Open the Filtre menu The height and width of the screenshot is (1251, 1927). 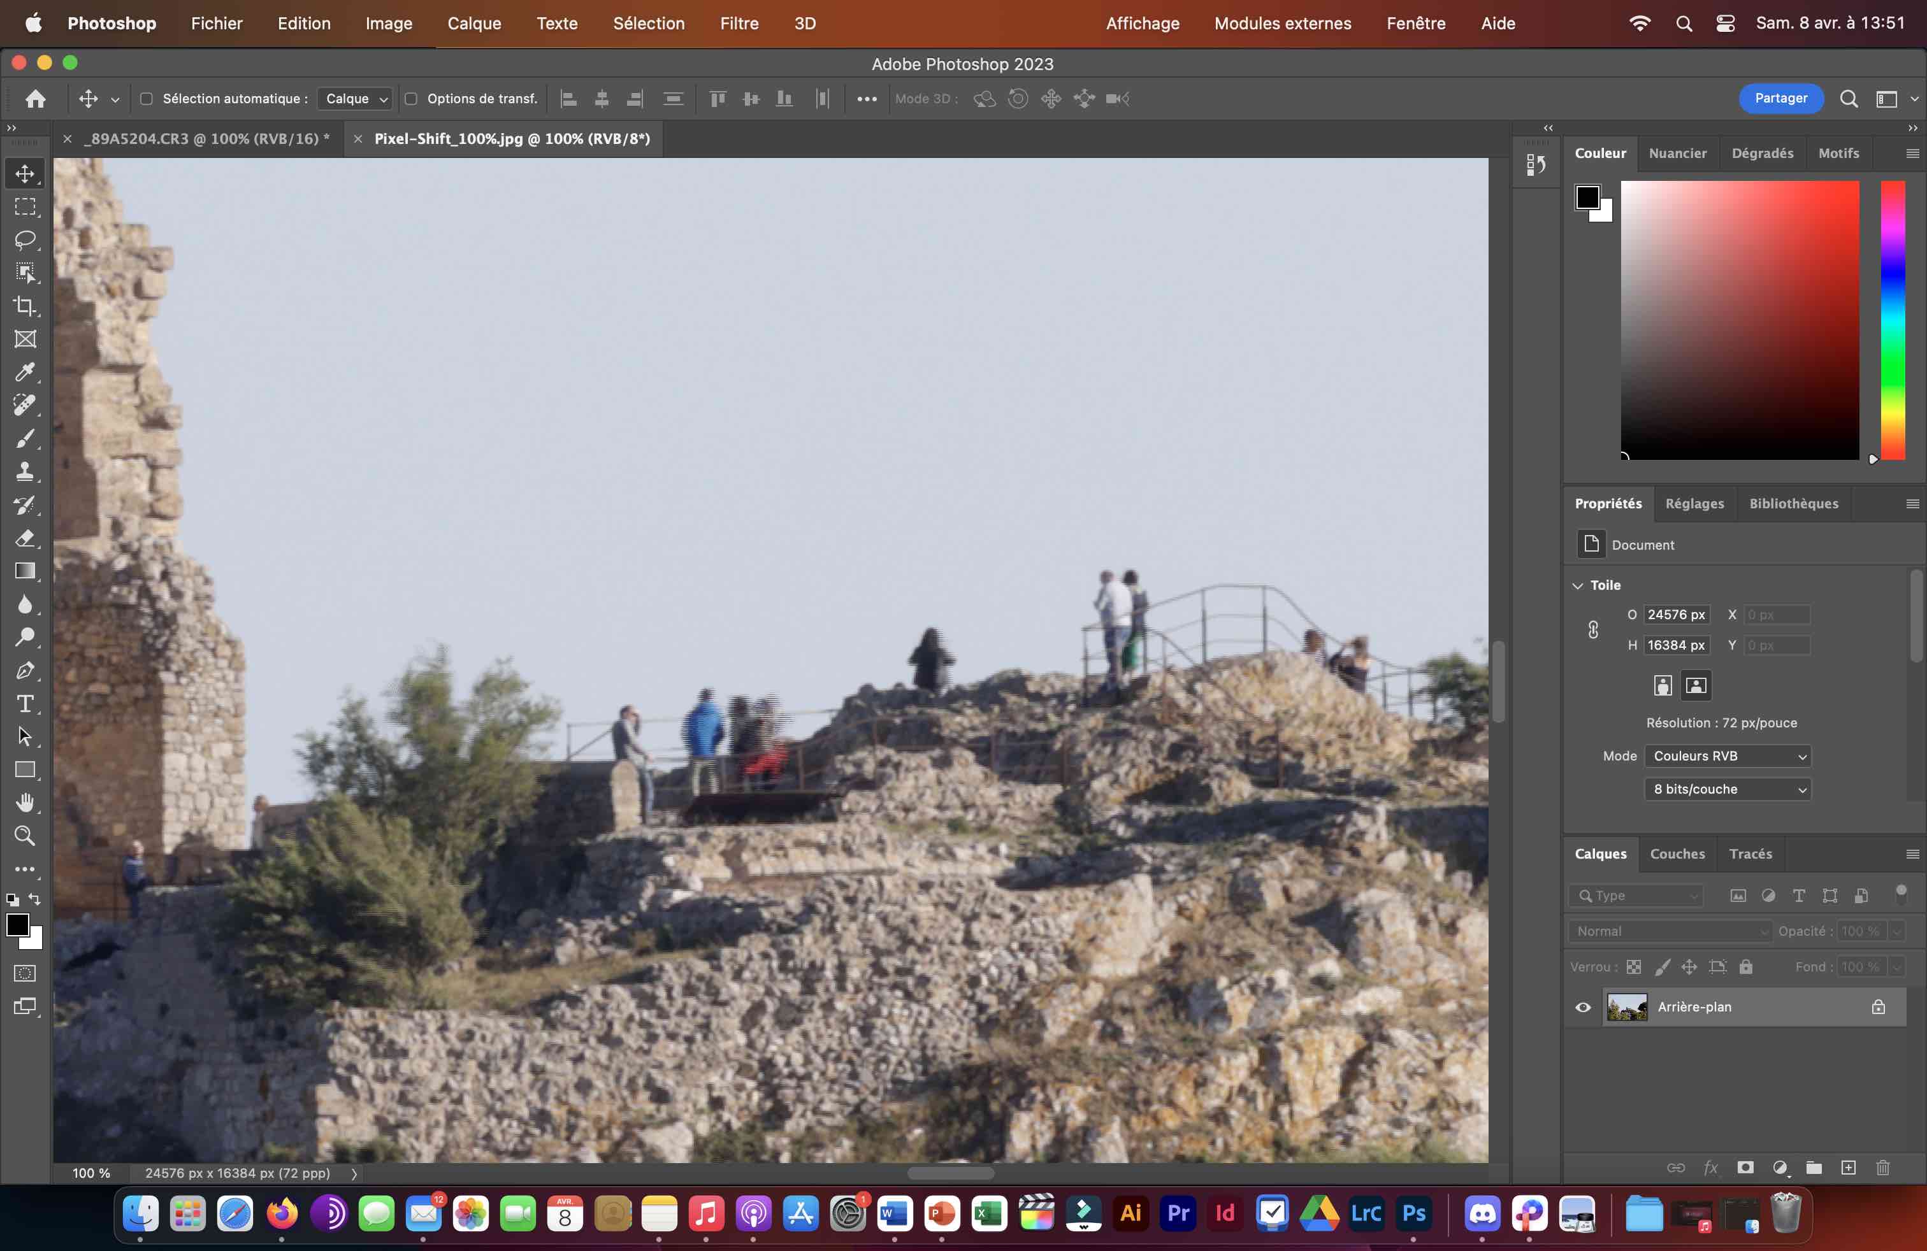pyautogui.click(x=739, y=24)
